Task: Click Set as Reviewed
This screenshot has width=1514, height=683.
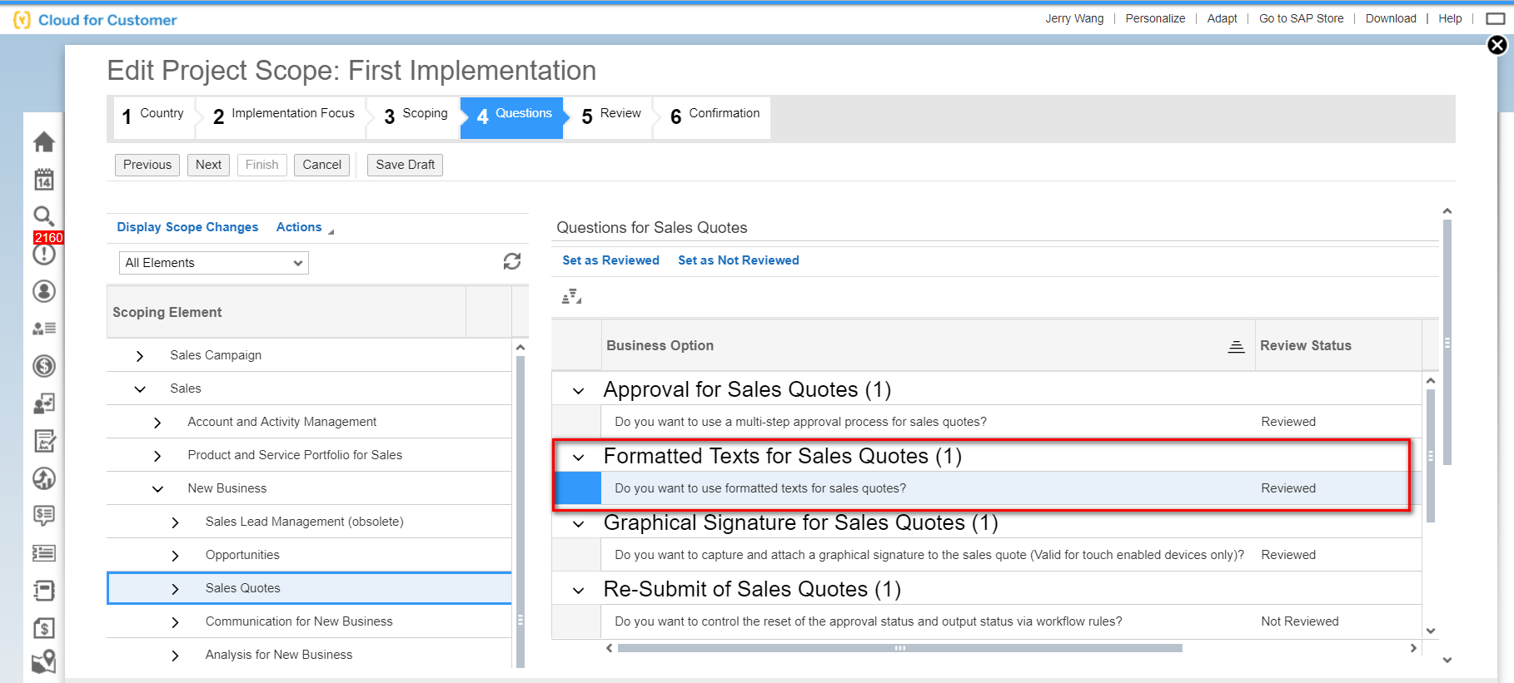Action: (x=610, y=260)
